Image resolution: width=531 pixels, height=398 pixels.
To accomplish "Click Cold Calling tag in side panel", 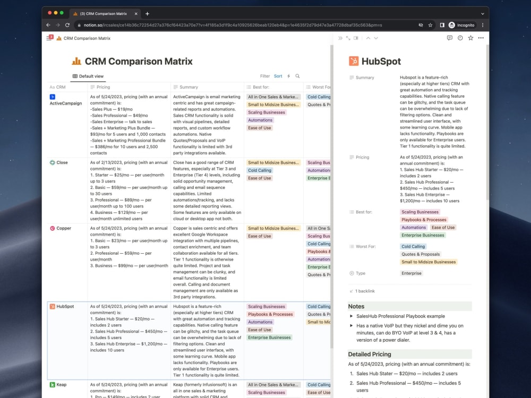I will tap(413, 246).
